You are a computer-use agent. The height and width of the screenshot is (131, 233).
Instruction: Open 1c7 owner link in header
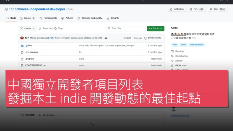point(12,9)
